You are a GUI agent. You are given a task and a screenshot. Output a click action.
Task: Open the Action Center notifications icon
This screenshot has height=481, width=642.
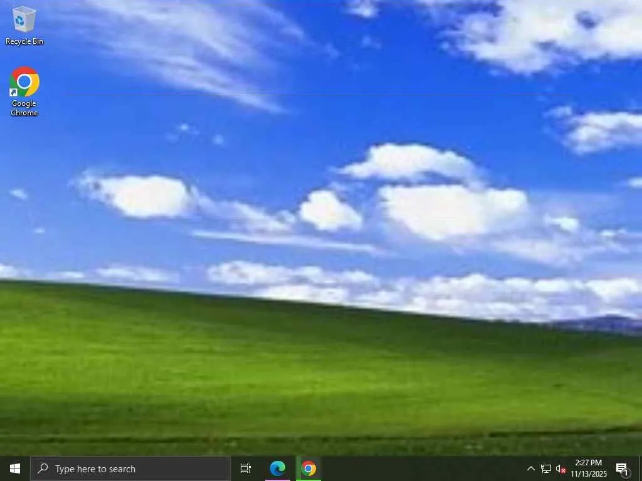point(623,469)
